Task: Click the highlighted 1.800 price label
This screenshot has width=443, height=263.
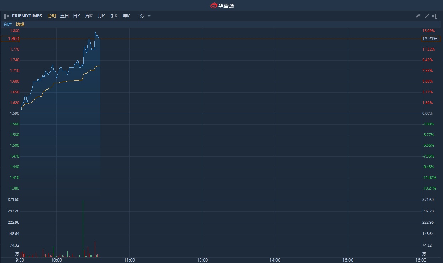Action: [10, 39]
